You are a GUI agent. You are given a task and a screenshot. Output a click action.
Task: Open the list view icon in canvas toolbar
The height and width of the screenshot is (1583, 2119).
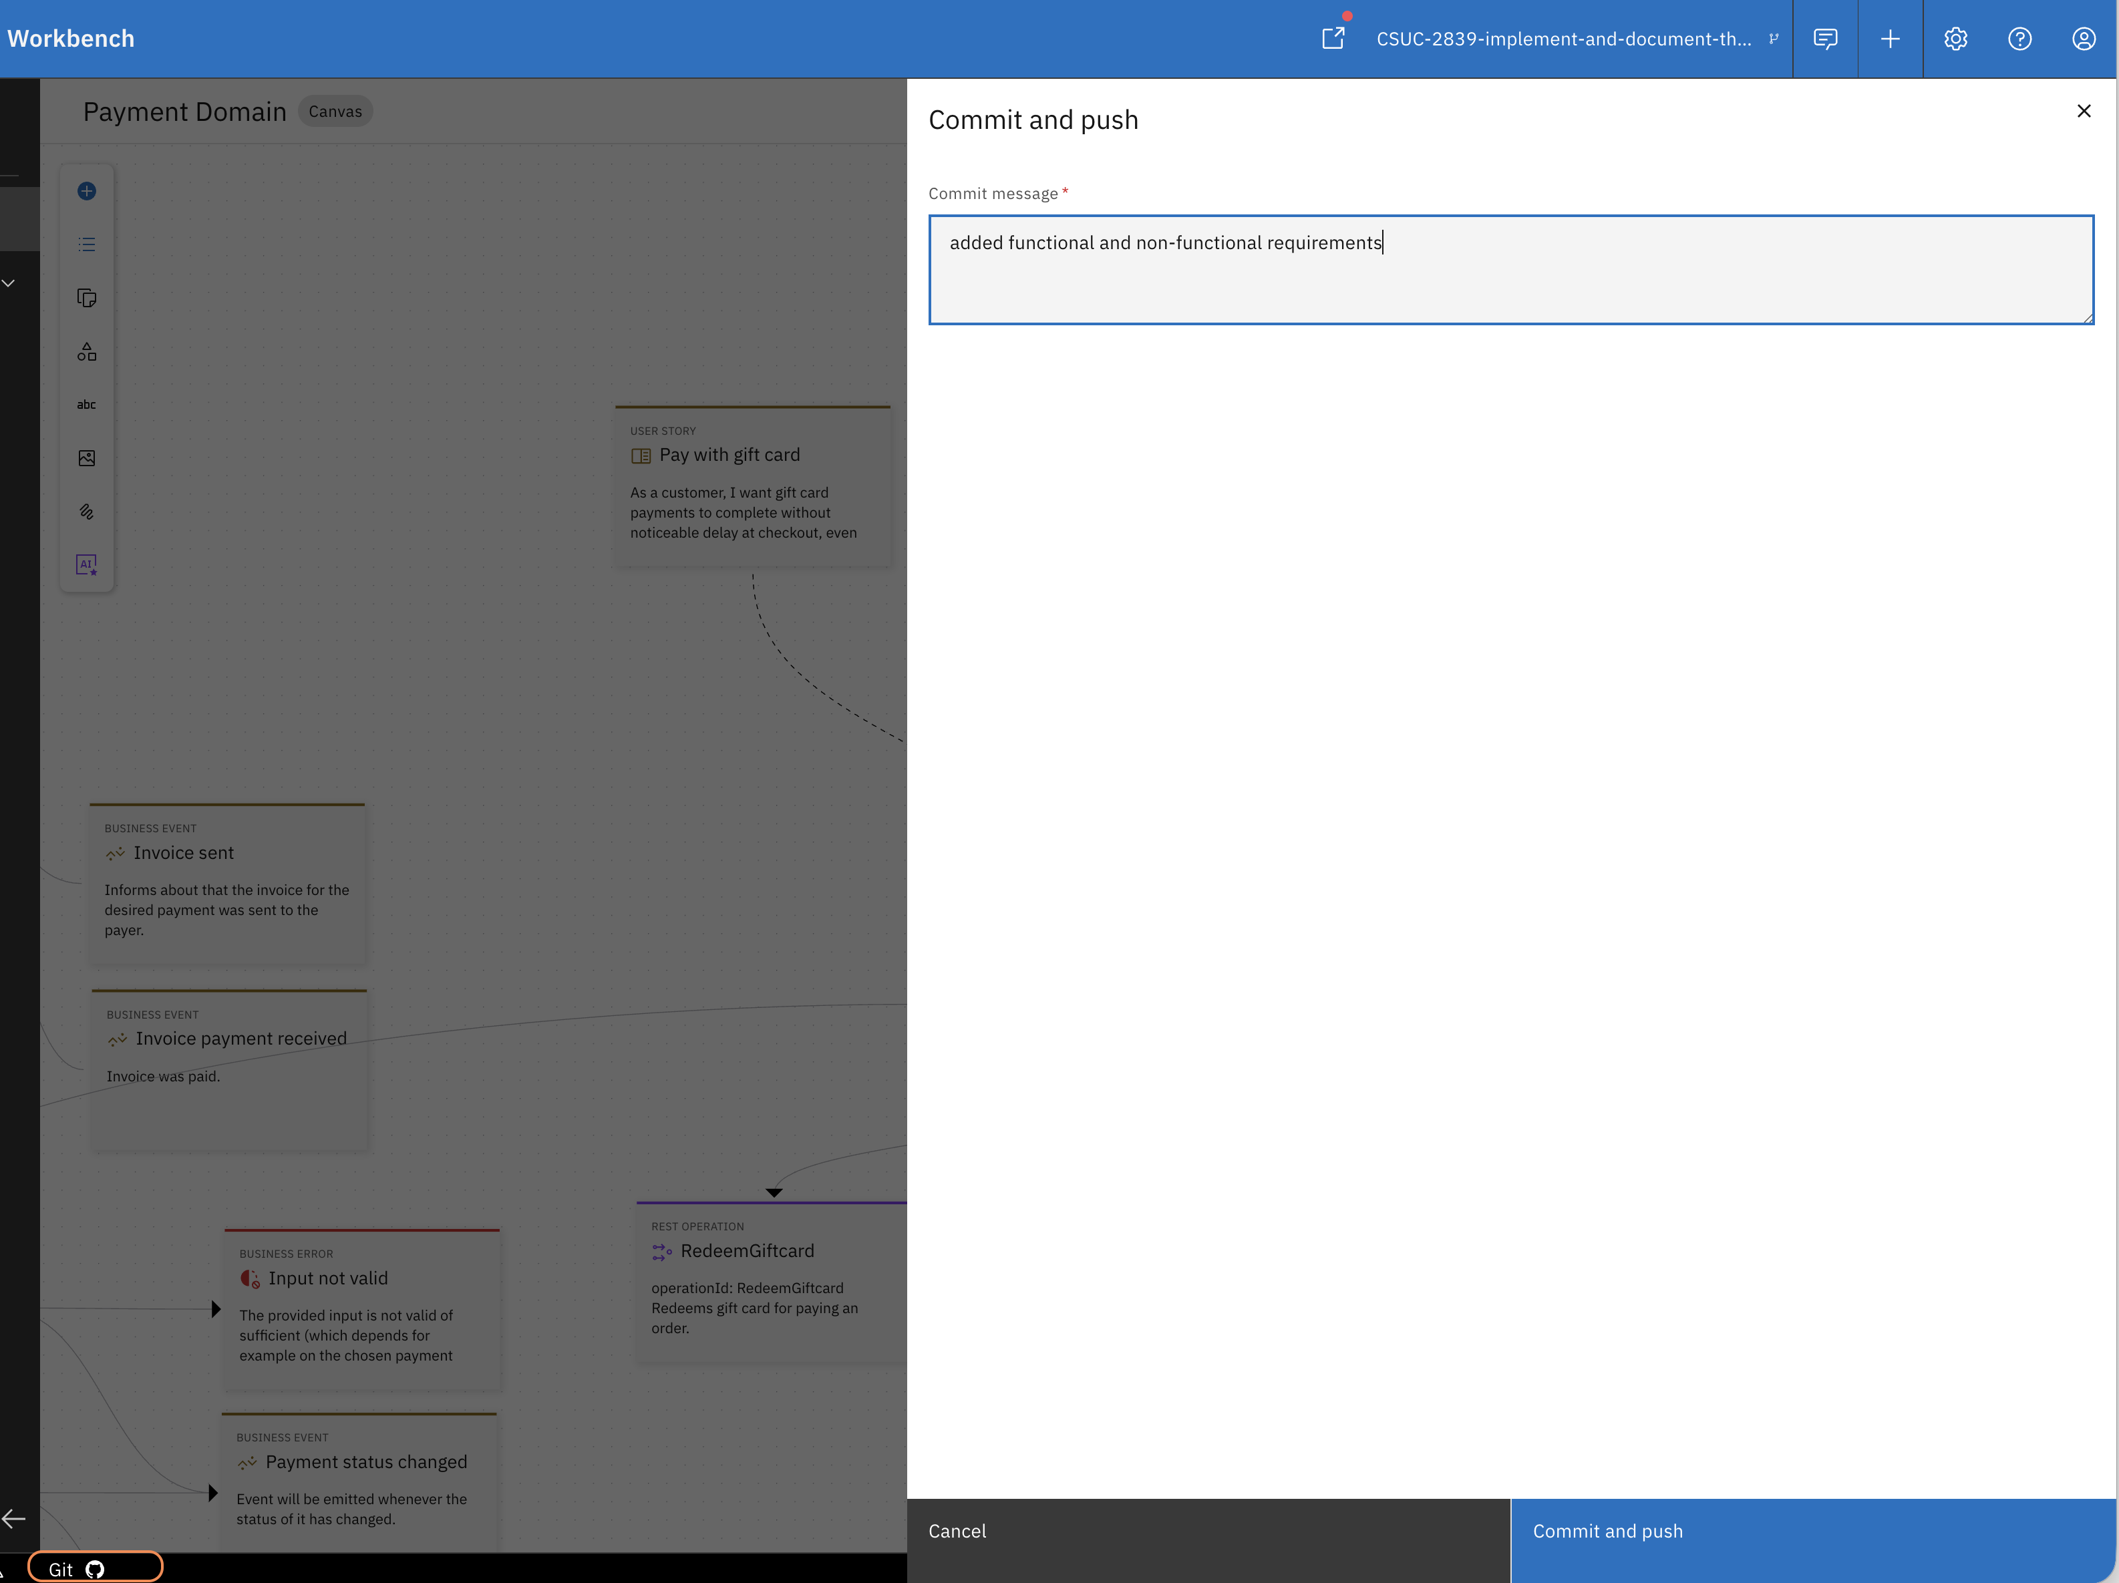pyautogui.click(x=86, y=244)
